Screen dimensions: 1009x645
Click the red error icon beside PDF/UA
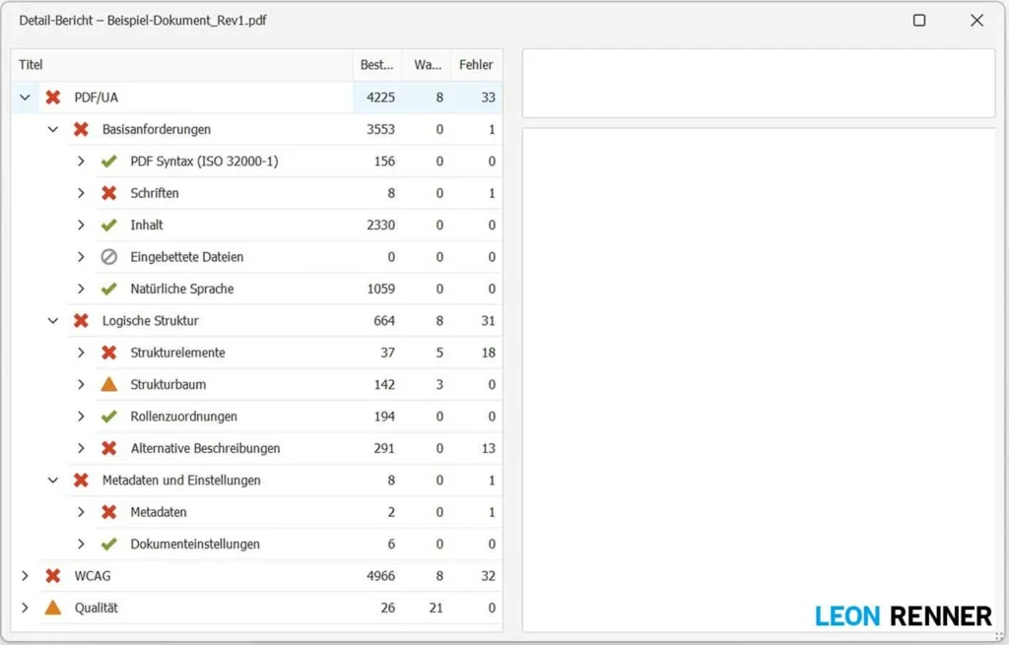click(x=53, y=97)
